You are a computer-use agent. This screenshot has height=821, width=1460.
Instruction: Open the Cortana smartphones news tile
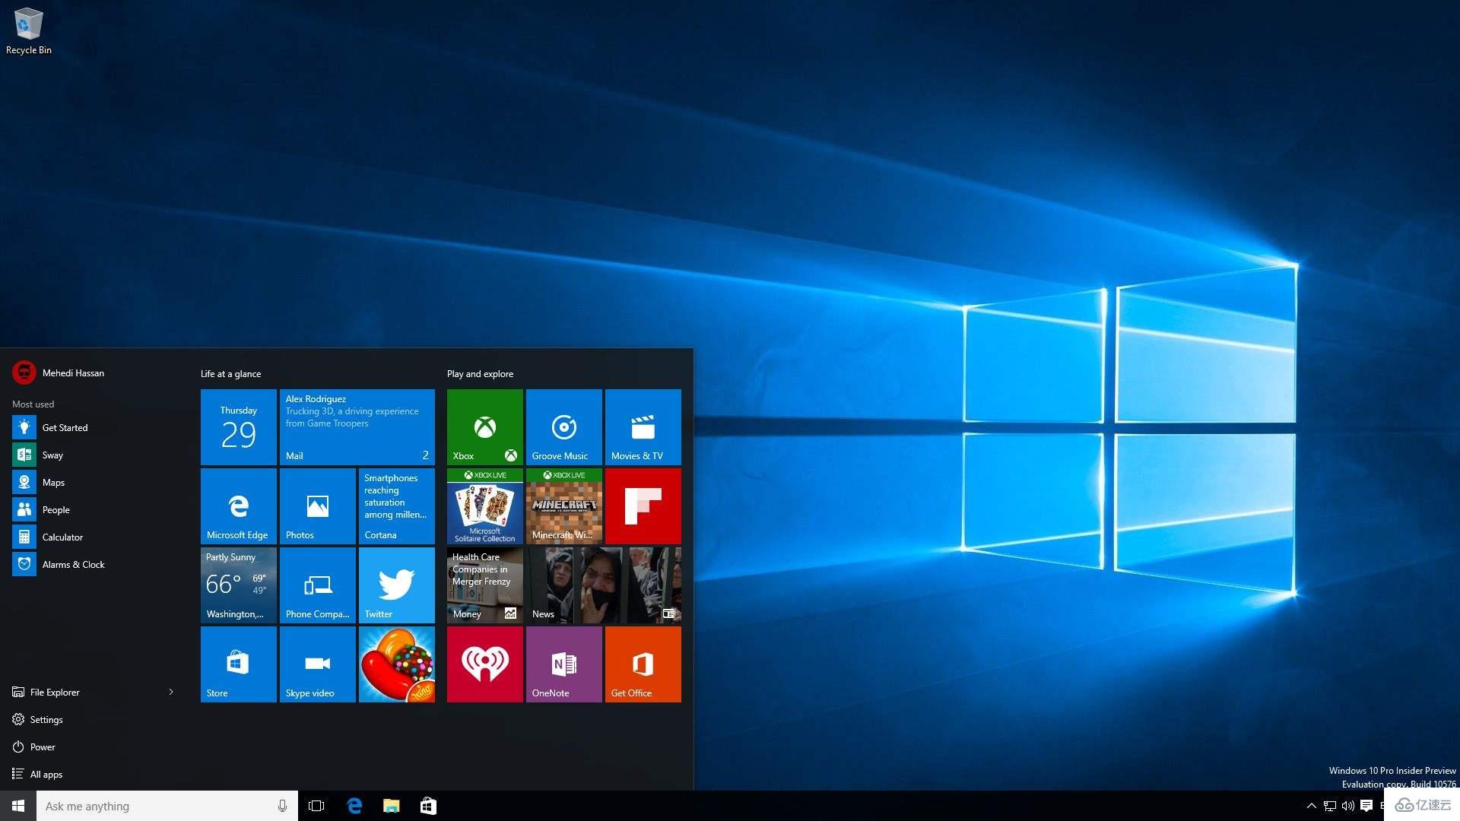coord(397,506)
